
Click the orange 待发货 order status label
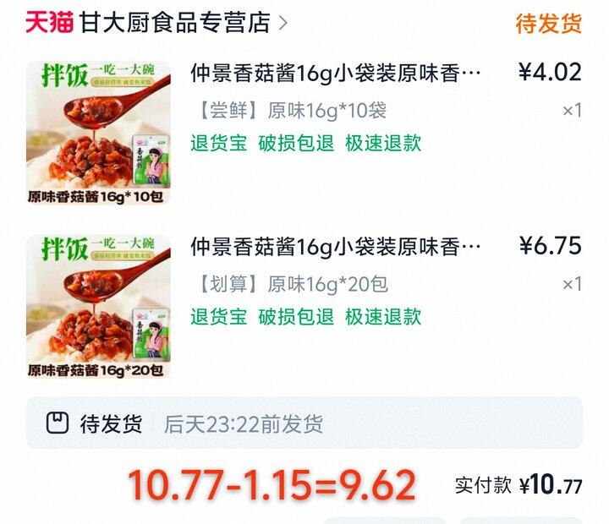pos(549,24)
